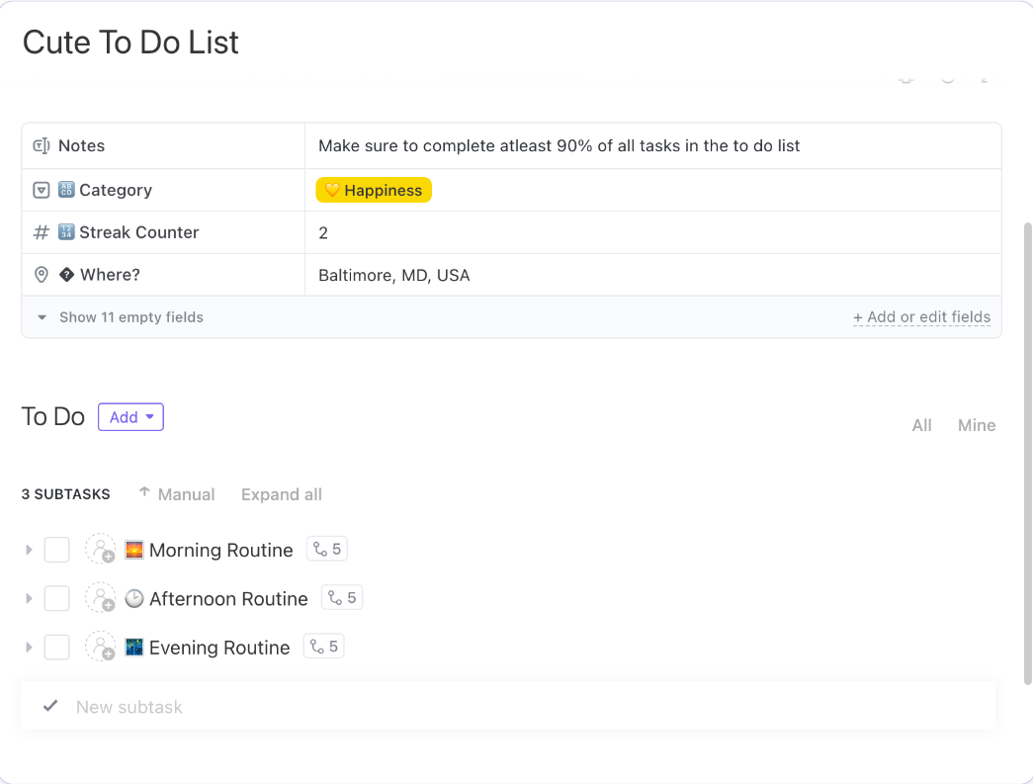Click the Notes field text icon
1033x784 pixels.
41,145
